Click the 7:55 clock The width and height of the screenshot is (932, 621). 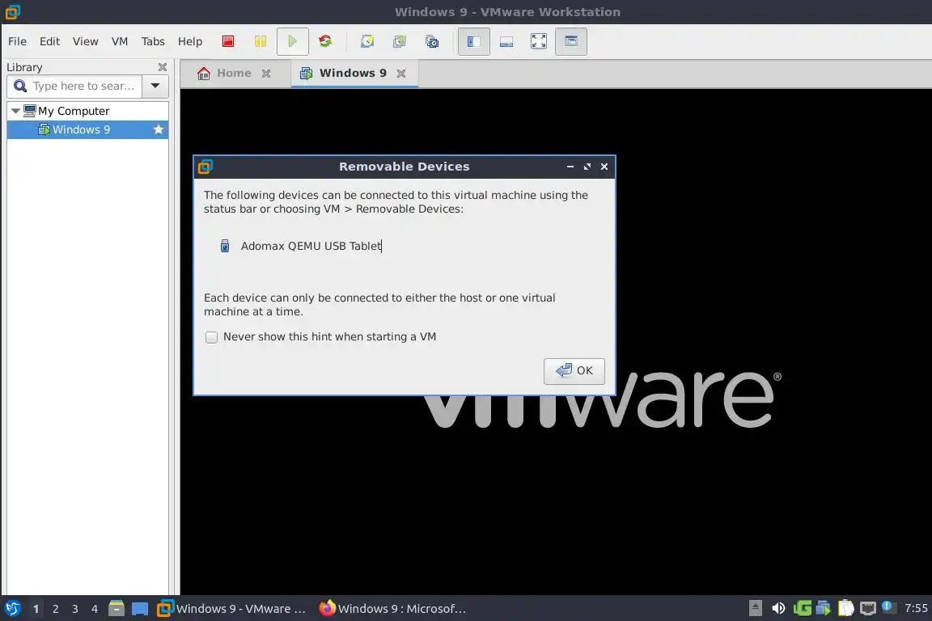click(x=915, y=608)
